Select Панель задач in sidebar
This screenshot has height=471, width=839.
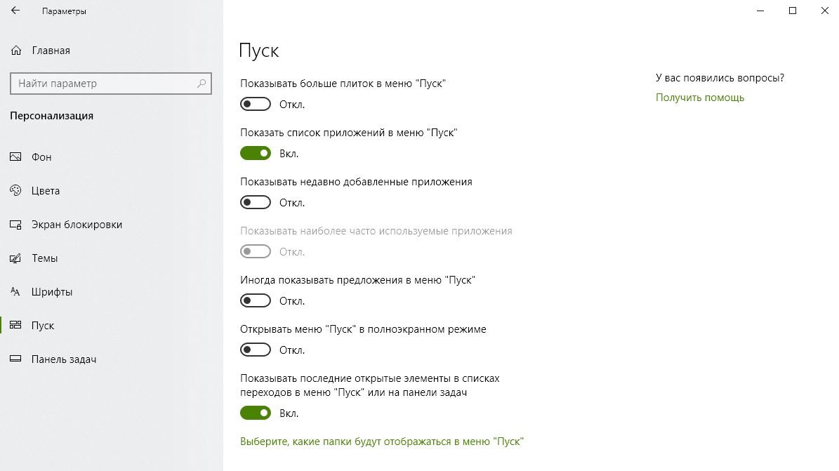(64, 359)
